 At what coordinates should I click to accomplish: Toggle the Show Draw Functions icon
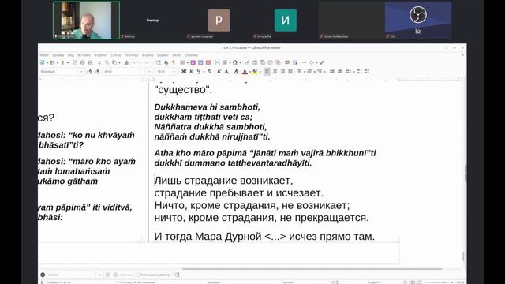pyautogui.click(x=322, y=62)
